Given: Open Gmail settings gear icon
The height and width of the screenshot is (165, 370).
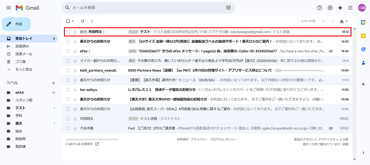Looking at the screenshot, I should [x=330, y=8].
